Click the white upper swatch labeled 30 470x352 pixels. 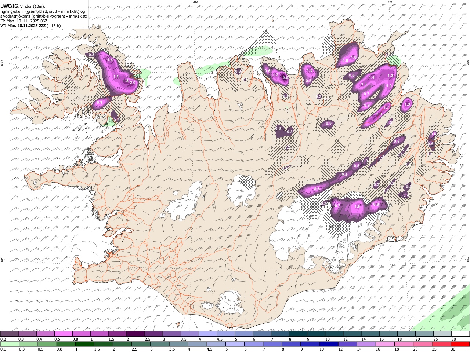(460, 334)
